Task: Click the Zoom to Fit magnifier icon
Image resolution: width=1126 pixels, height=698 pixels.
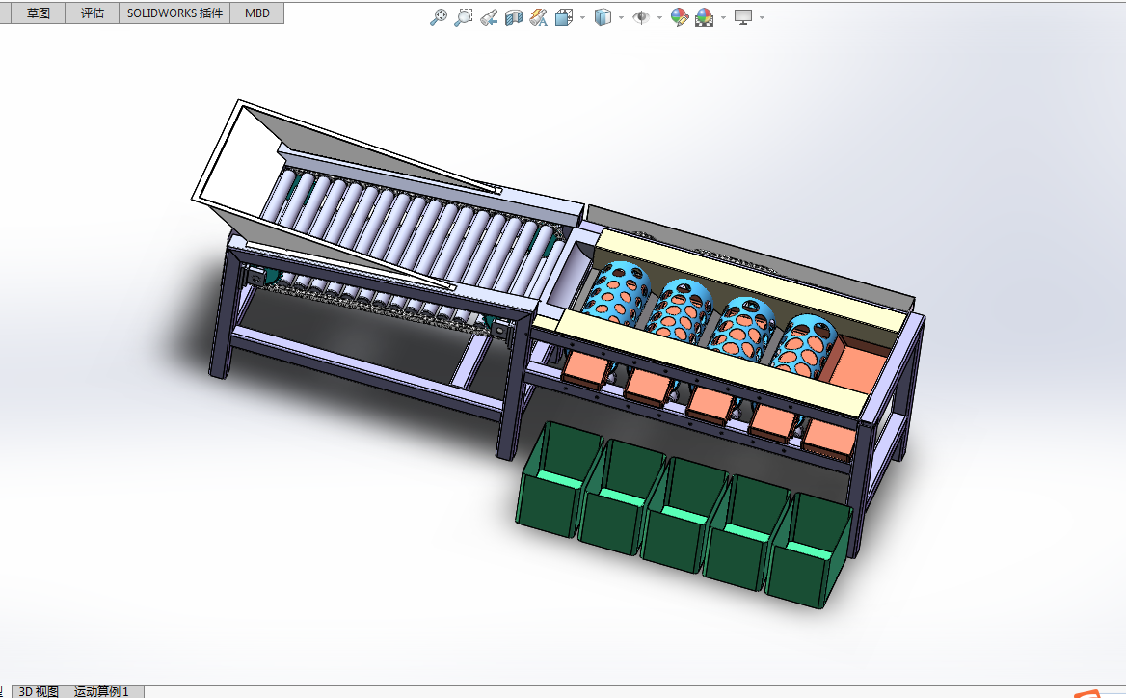Action: 438,17
